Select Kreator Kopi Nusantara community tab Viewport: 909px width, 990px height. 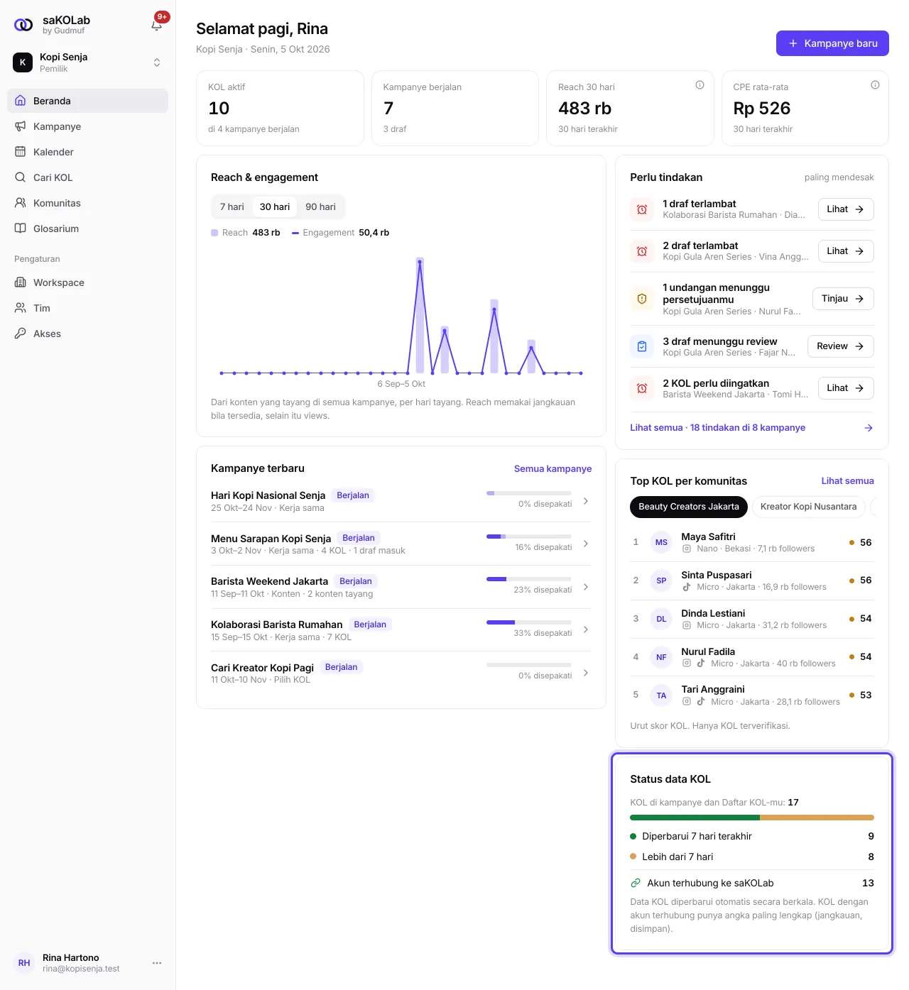click(x=808, y=507)
